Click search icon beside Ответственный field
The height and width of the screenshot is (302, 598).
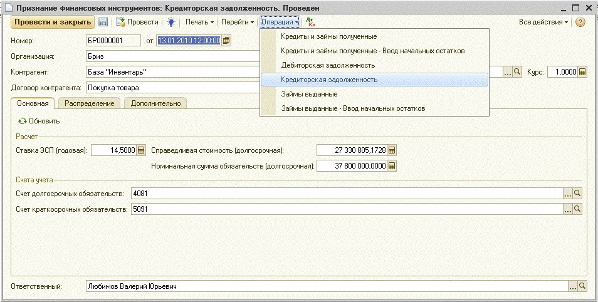(x=582, y=286)
